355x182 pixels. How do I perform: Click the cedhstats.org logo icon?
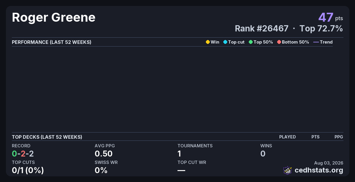(x=288, y=170)
